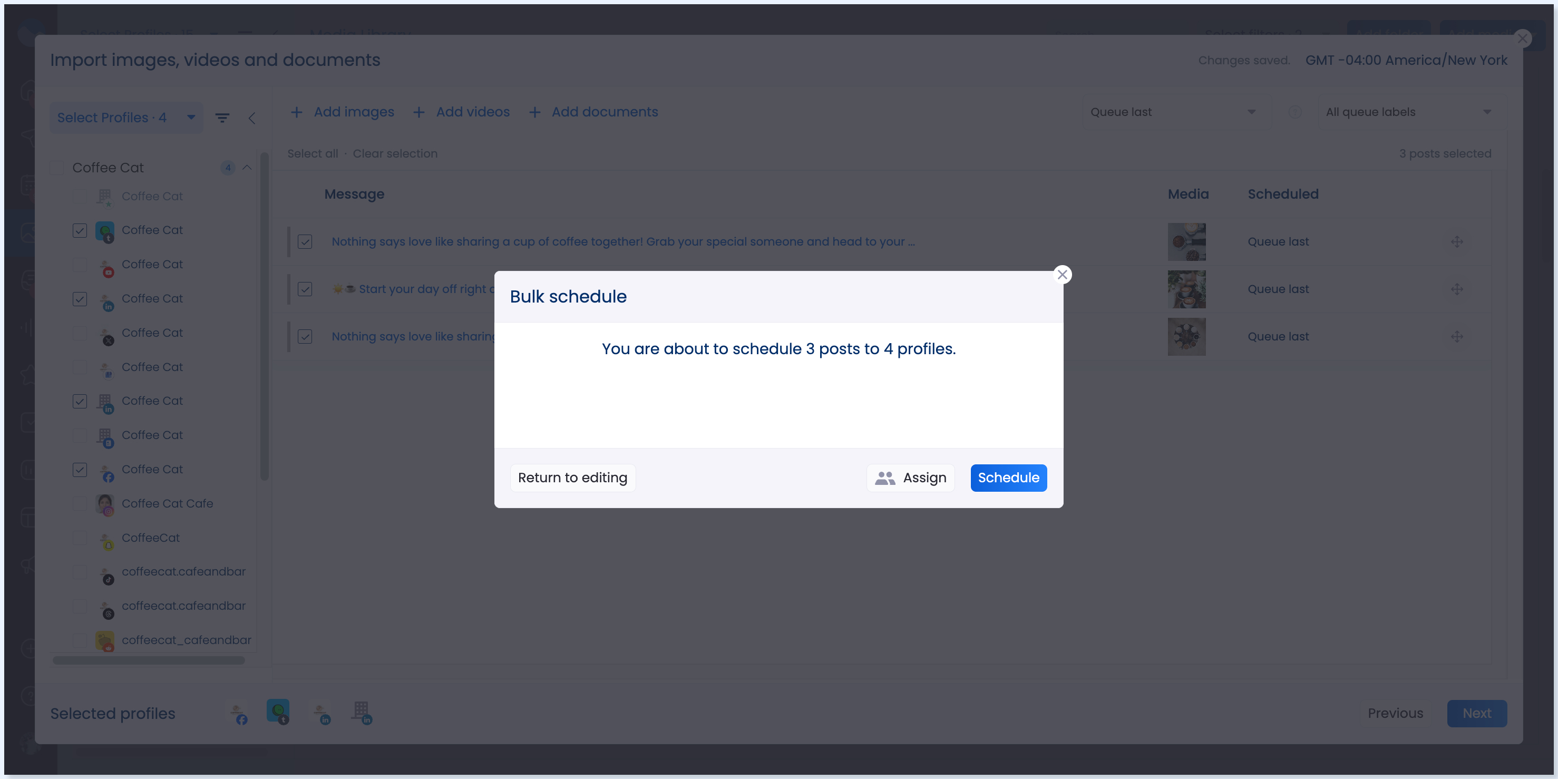
Task: Click Add documents
Action: coord(593,112)
